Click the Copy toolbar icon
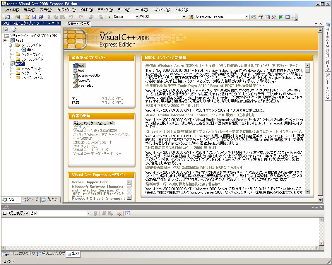The height and width of the screenshot is (265, 332). click(x=56, y=17)
